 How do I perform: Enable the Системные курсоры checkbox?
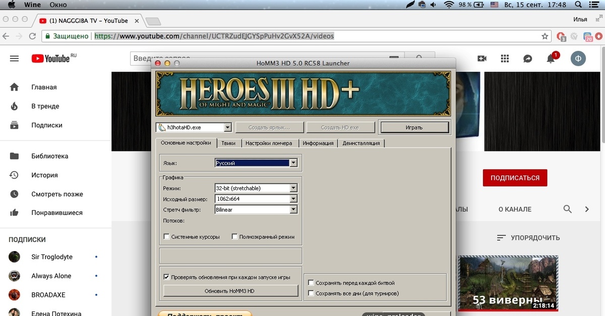[166, 236]
